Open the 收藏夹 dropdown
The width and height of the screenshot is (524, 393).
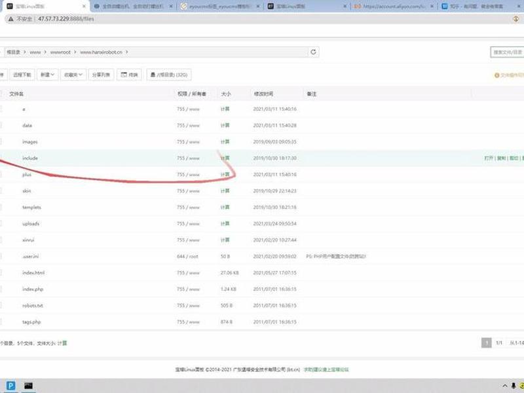coord(73,75)
